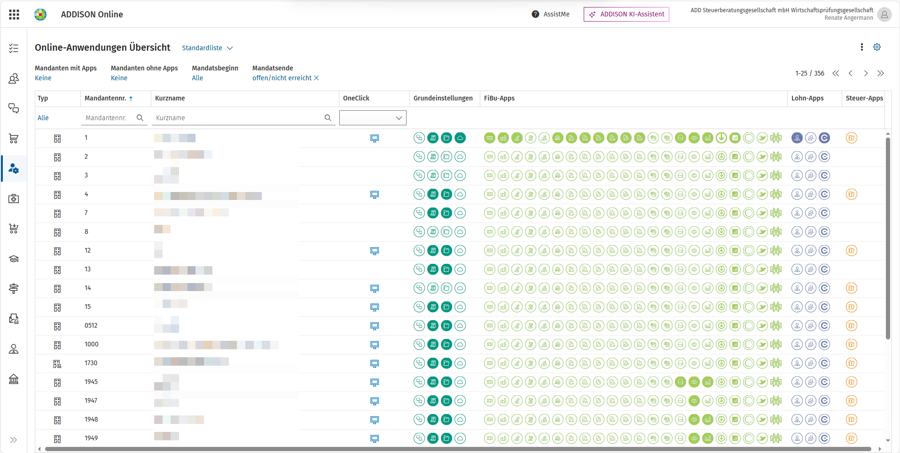Open the chat messages sidebar icon
This screenshot has height=453, width=900.
(14, 108)
